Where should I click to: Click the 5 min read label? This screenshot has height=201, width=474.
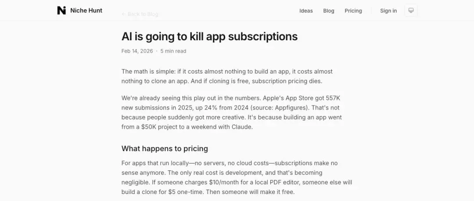[173, 51]
